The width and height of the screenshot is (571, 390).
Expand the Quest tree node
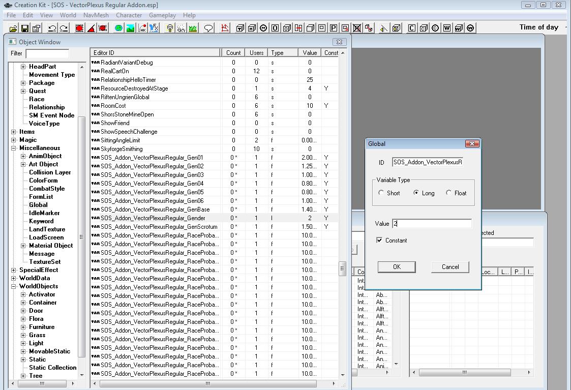(x=23, y=91)
